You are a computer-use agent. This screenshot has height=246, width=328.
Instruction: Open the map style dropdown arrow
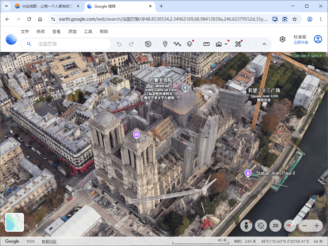click(x=226, y=44)
